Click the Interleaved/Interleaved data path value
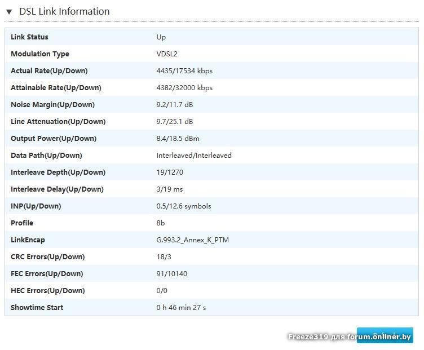The width and height of the screenshot is (424, 350). (194, 156)
